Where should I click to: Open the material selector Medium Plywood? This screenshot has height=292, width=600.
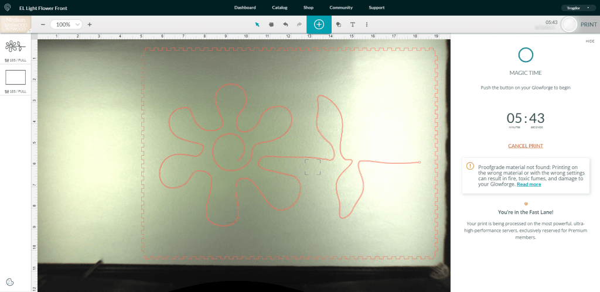tap(16, 24)
